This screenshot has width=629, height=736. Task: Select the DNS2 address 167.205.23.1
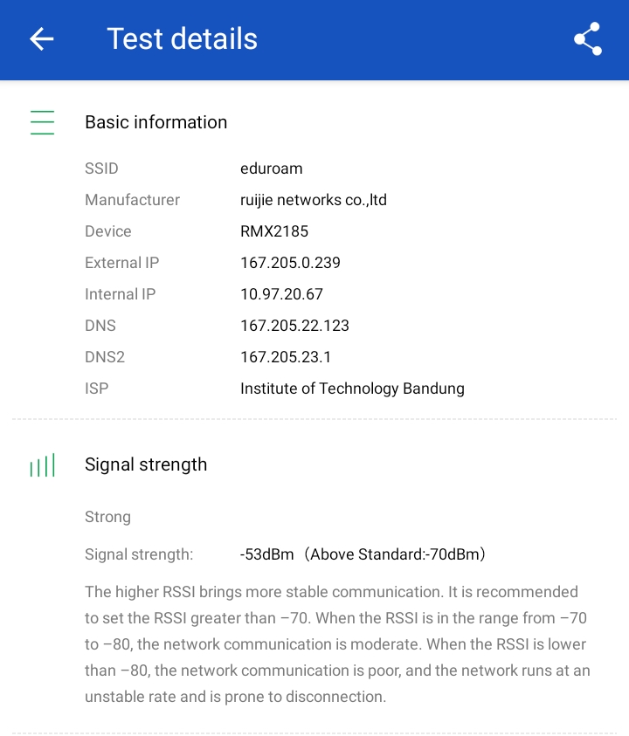click(x=286, y=357)
